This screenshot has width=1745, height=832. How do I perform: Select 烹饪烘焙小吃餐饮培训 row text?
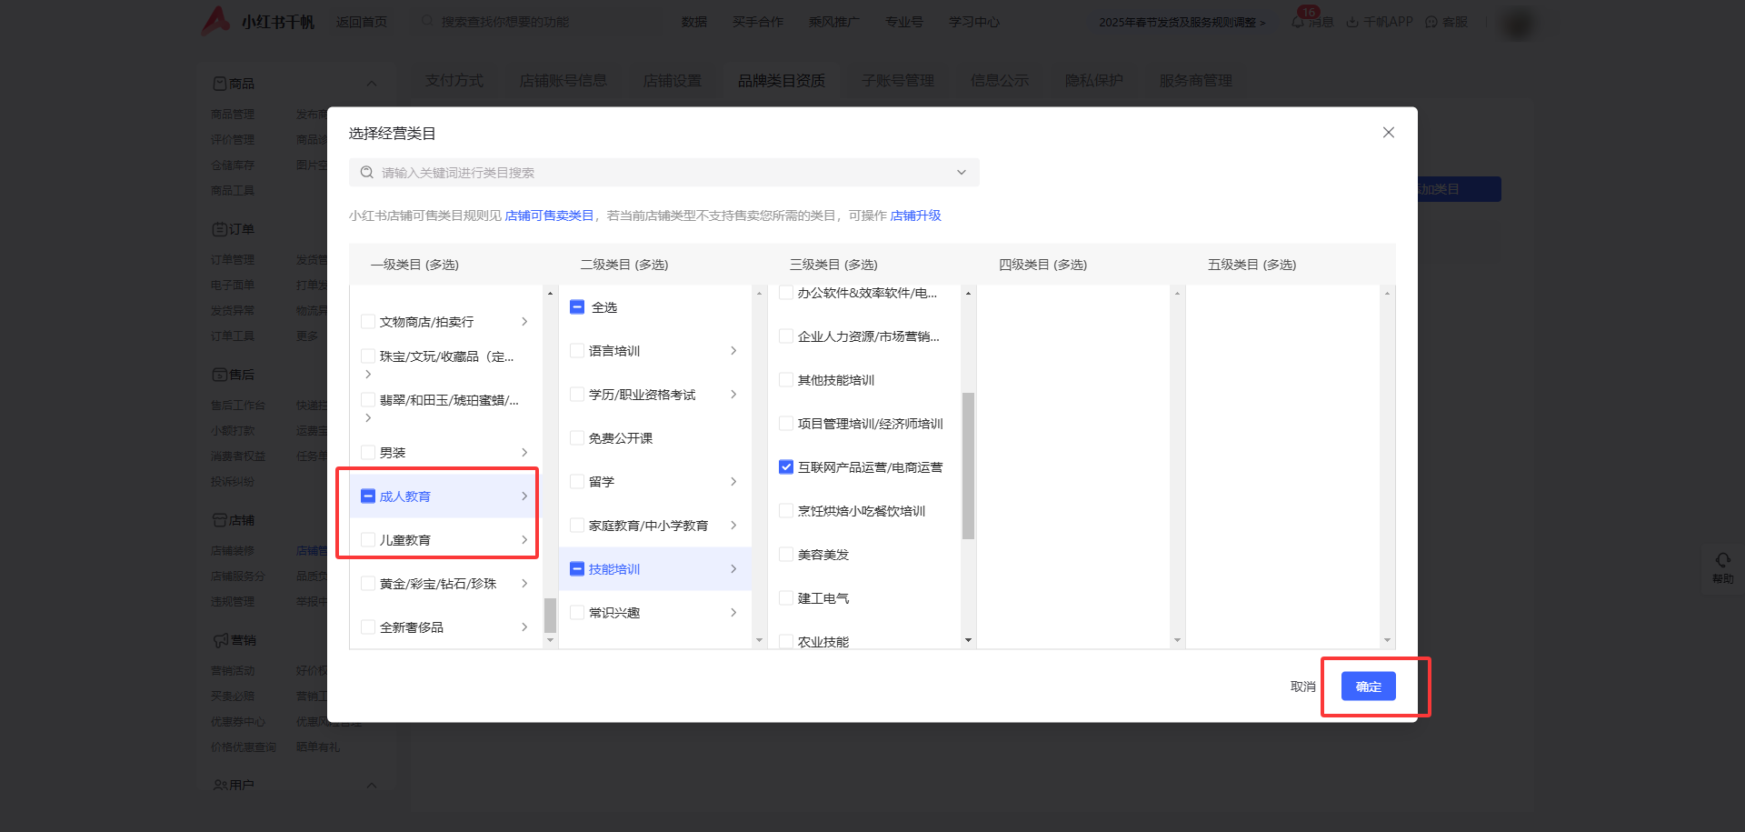(861, 511)
